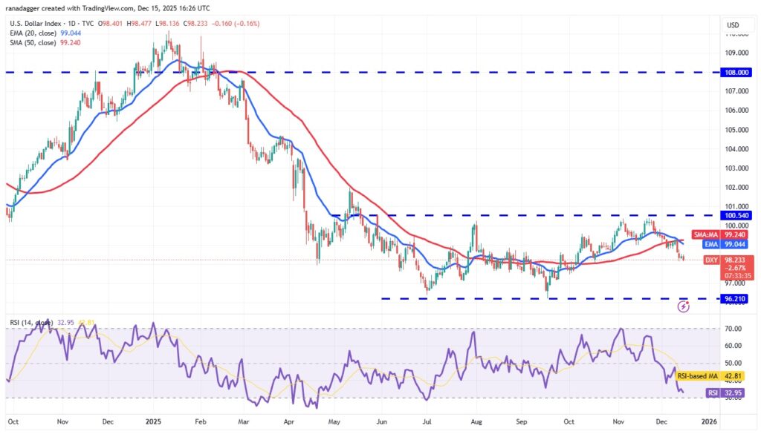
Task: Click the 100.540 resistance price label
Action: (734, 215)
